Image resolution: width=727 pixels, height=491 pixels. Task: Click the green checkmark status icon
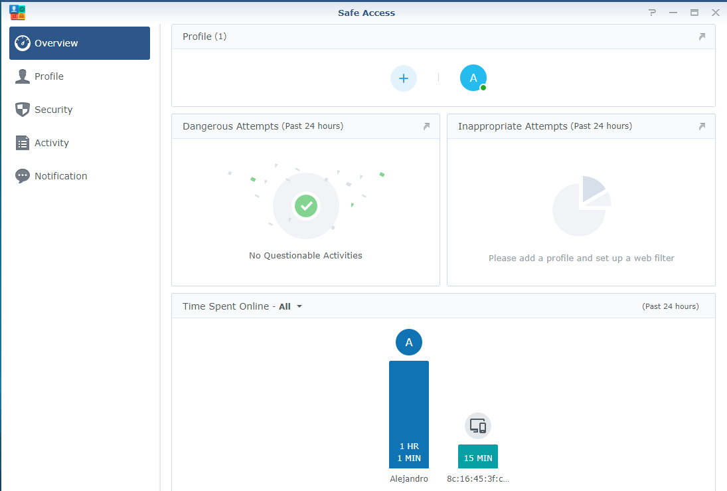point(306,206)
